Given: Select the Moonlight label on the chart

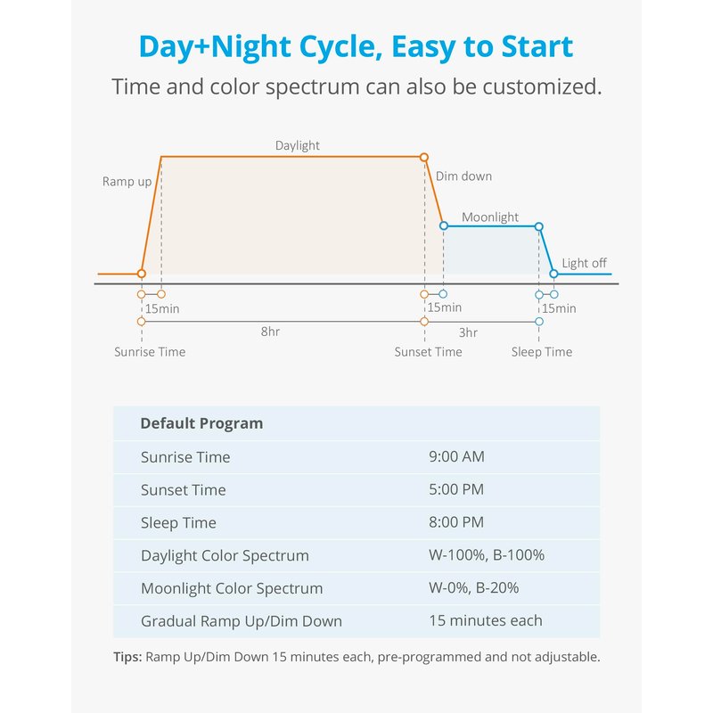Looking at the screenshot, I should click(490, 217).
